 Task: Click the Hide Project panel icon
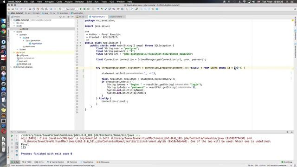click(72, 17)
